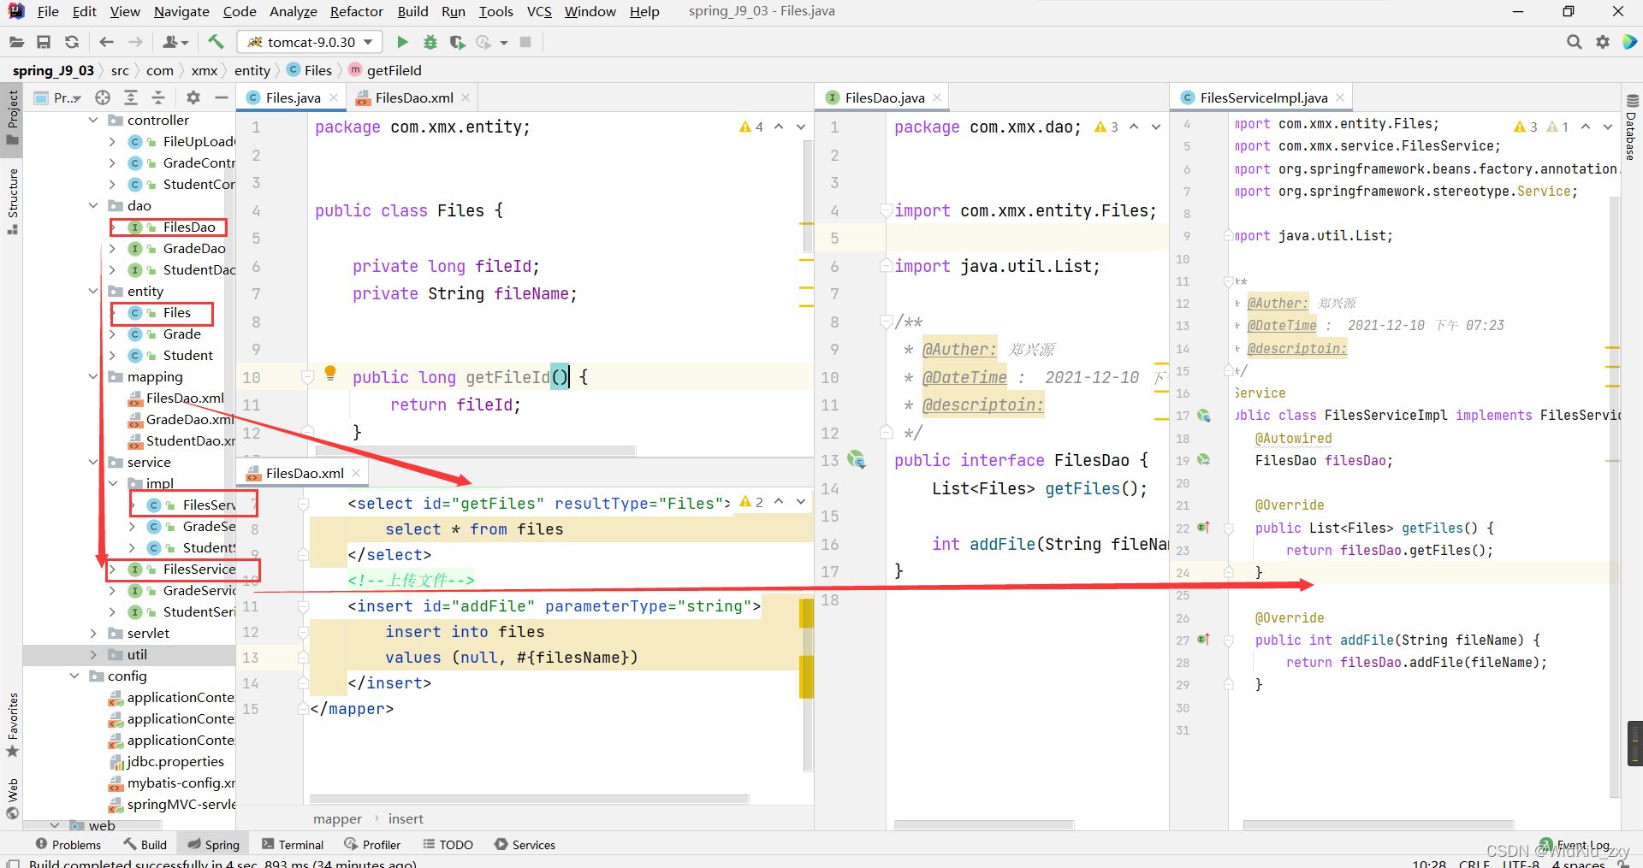The width and height of the screenshot is (1643, 868).
Task: Select Files class in entity folder
Action: [176, 313]
